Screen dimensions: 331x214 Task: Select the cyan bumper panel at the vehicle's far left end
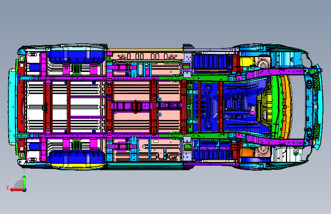coord(12,107)
